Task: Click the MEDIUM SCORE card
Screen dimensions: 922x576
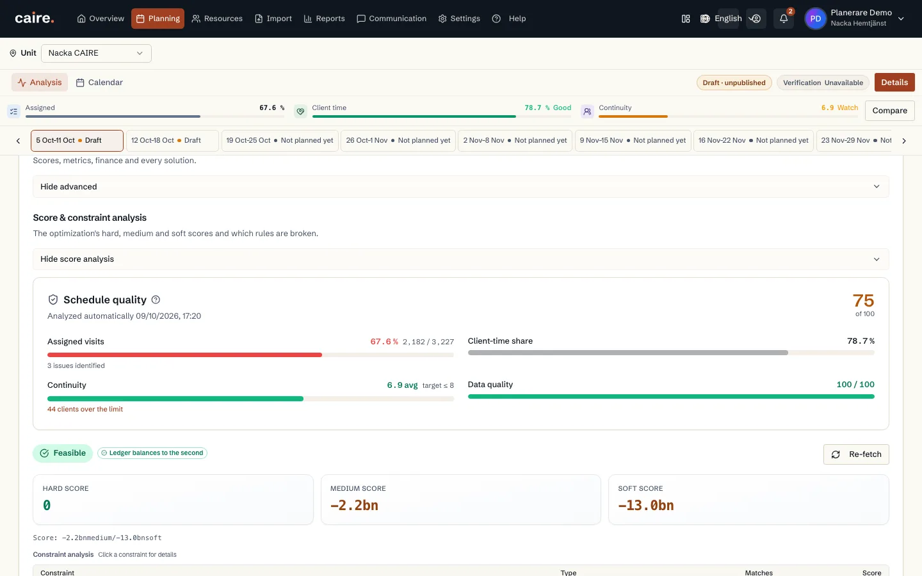Action: 461,499
